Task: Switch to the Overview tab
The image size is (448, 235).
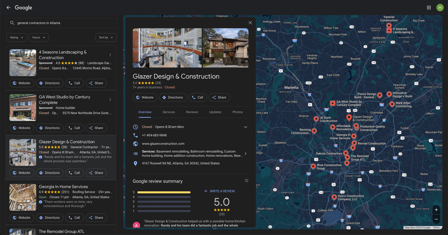Action: [145, 112]
